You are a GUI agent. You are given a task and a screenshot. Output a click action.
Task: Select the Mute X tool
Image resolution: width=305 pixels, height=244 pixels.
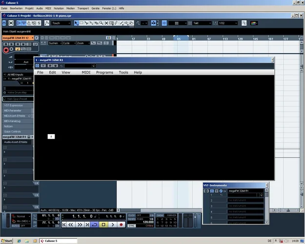click(x=106, y=23)
